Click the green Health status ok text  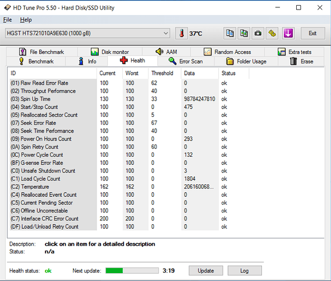pyautogui.click(x=48, y=271)
